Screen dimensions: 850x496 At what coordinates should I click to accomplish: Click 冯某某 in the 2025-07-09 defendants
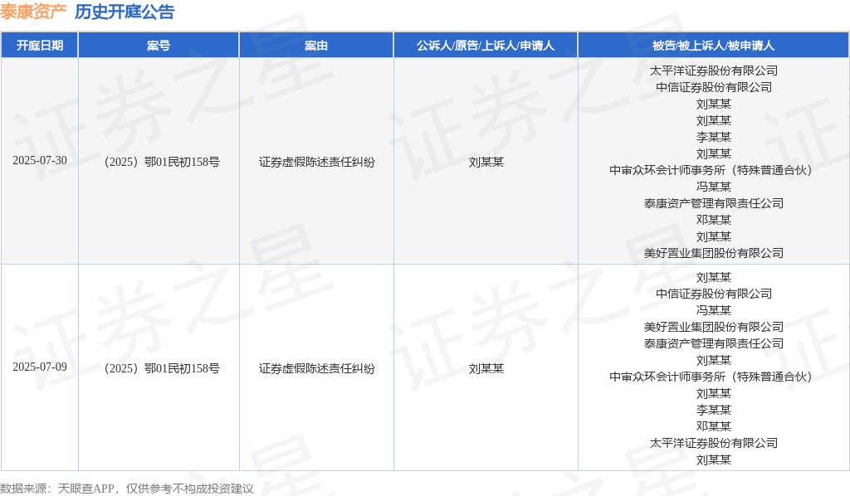tap(713, 310)
